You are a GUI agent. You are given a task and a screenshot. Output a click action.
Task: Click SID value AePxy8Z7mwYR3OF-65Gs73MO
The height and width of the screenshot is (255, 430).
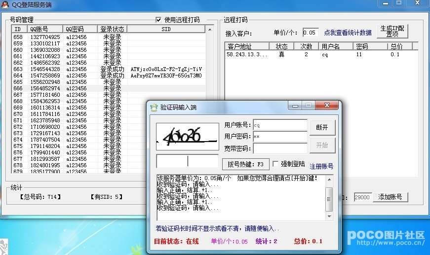(166, 75)
